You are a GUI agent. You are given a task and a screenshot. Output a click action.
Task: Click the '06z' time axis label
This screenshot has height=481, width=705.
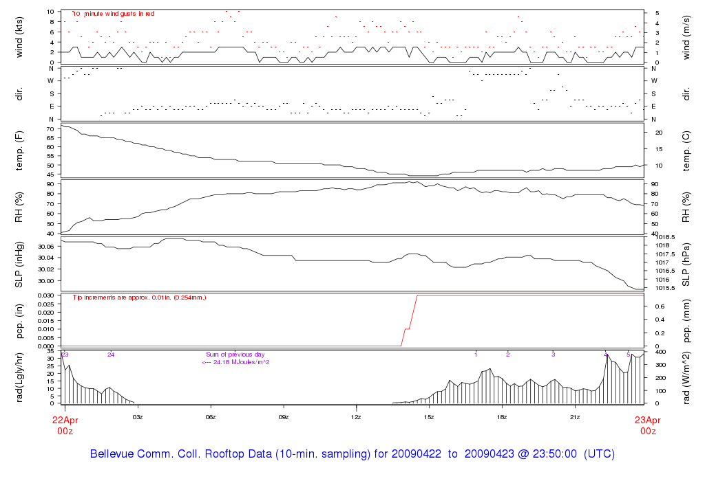click(x=211, y=417)
